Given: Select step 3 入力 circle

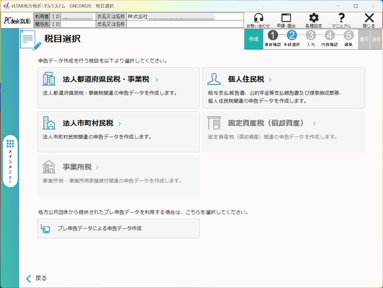Looking at the screenshot, I should coord(311,35).
